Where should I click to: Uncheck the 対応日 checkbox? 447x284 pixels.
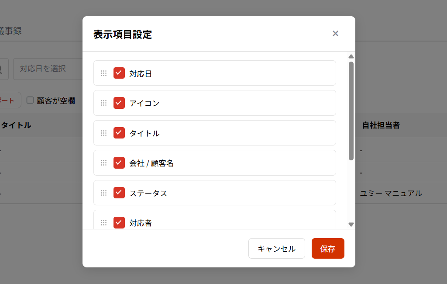119,73
